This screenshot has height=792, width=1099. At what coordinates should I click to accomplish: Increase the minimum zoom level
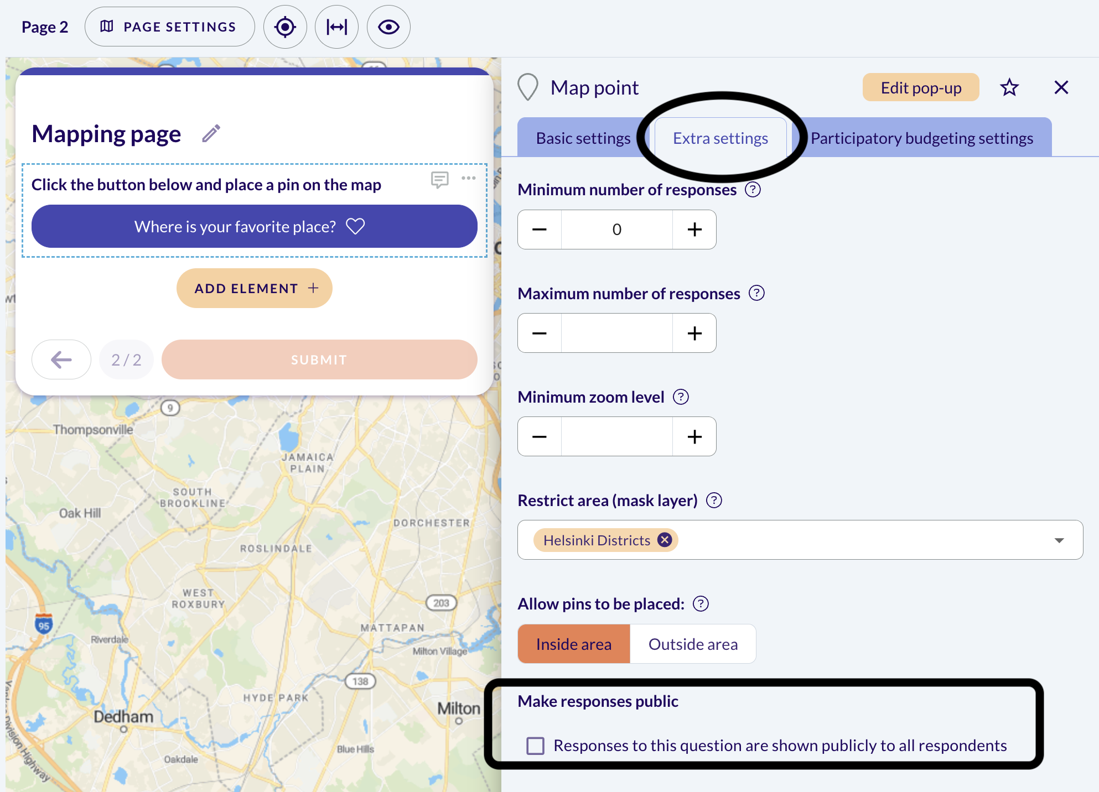[x=694, y=436]
